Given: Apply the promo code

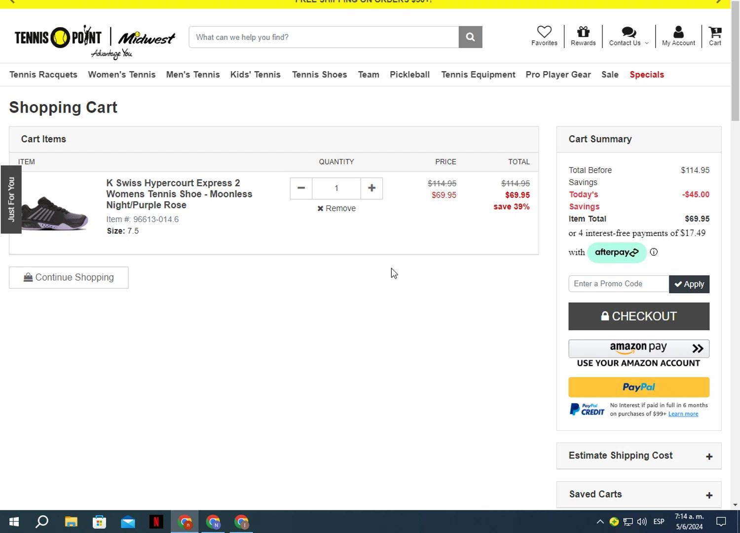Looking at the screenshot, I should click(689, 284).
